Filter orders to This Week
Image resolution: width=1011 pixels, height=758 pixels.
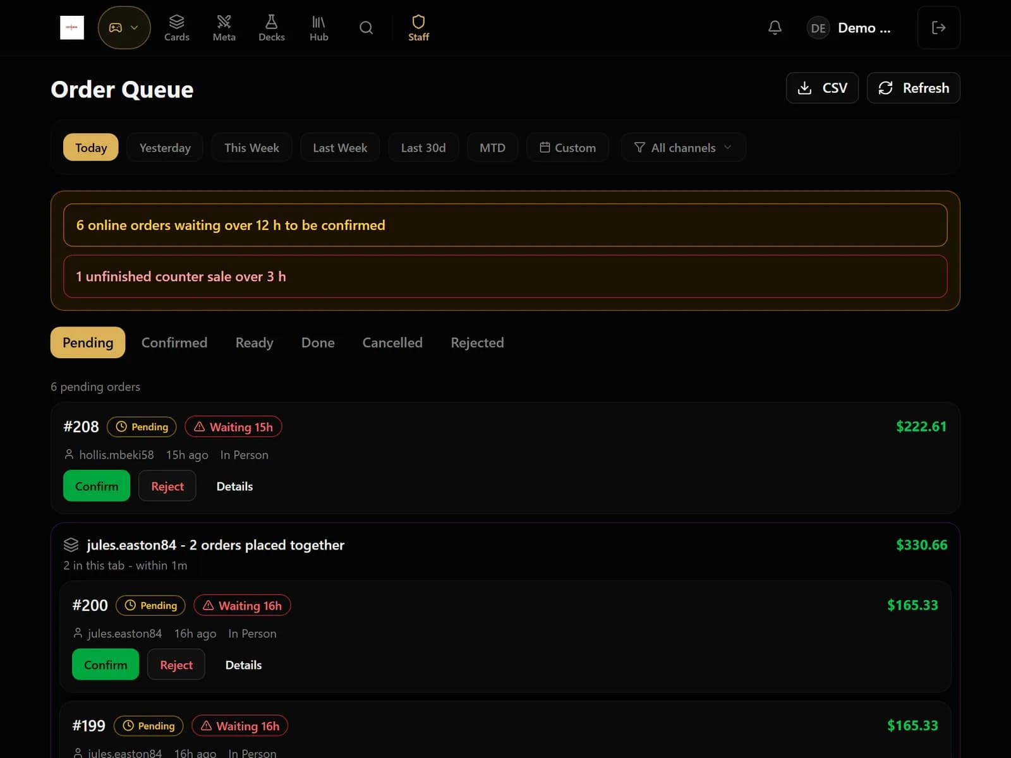coord(251,147)
